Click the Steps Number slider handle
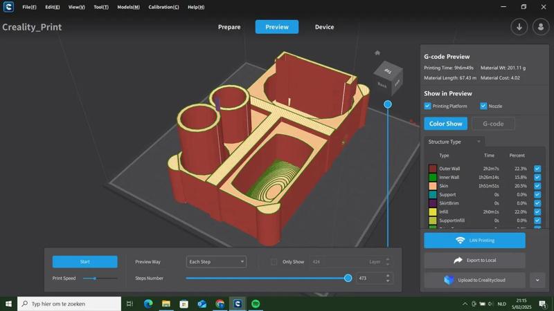The image size is (554, 311). 348,279
